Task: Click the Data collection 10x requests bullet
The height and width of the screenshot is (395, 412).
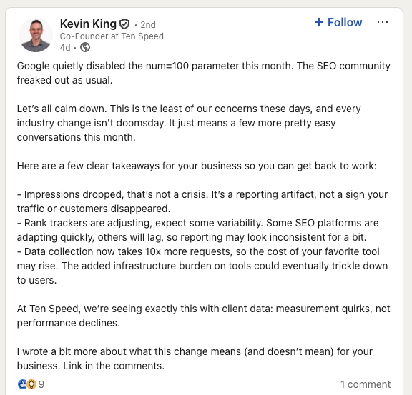Action: (202, 266)
